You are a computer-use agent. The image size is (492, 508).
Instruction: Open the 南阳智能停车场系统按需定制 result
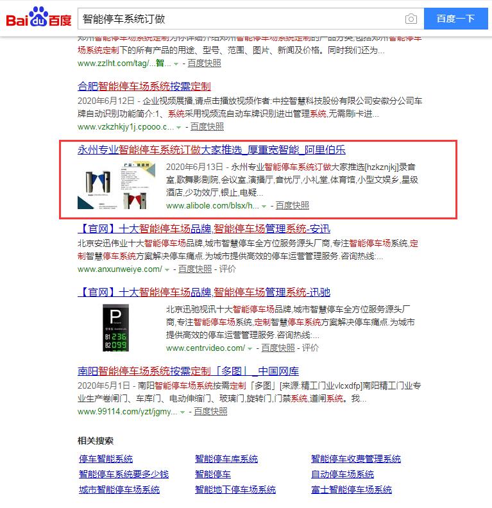click(188, 371)
